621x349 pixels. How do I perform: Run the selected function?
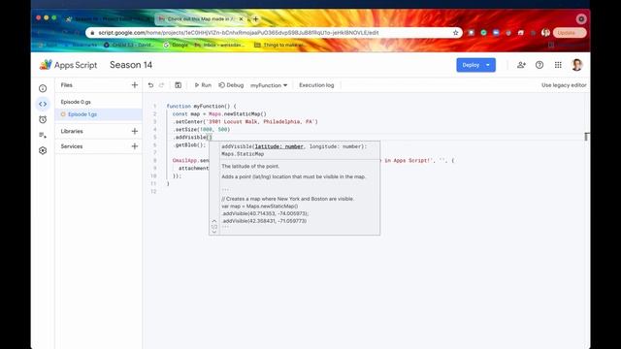point(203,85)
